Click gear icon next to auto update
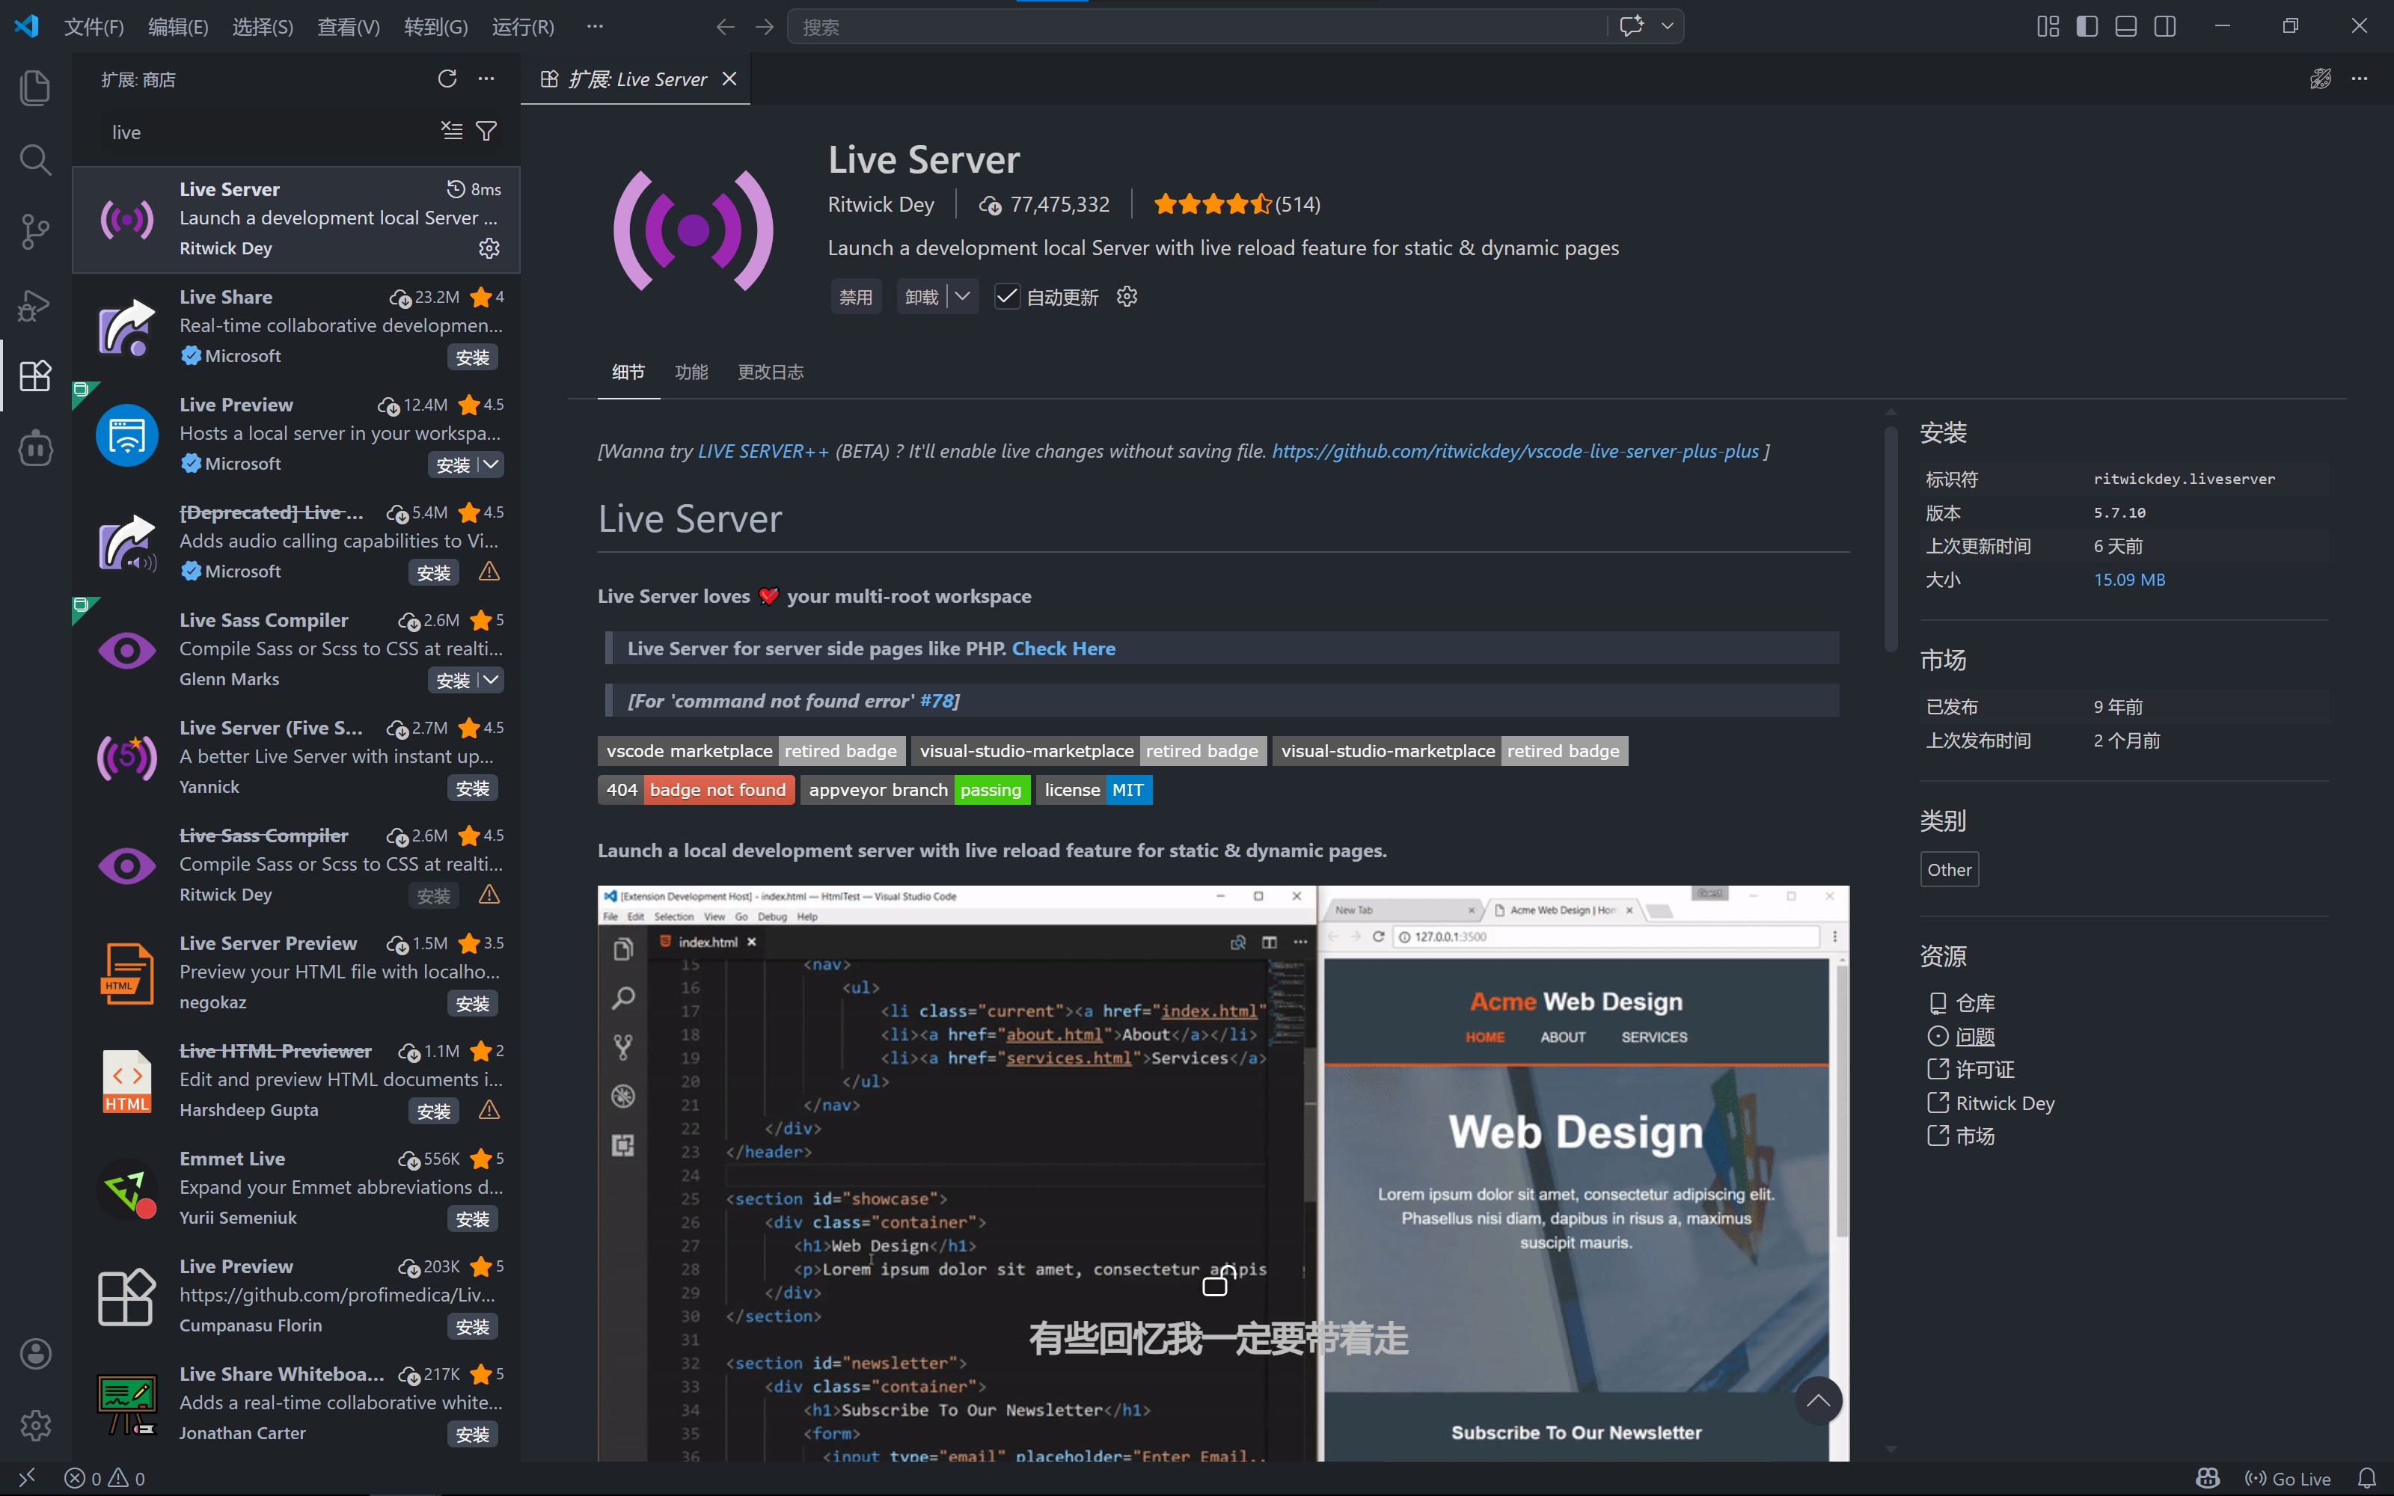 tap(1127, 297)
